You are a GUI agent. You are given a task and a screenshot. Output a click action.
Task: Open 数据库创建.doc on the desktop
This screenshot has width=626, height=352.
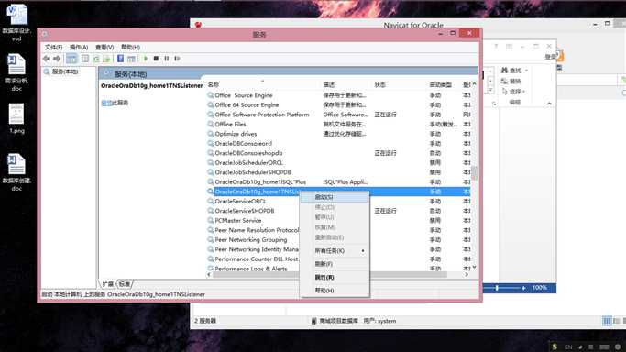16,172
